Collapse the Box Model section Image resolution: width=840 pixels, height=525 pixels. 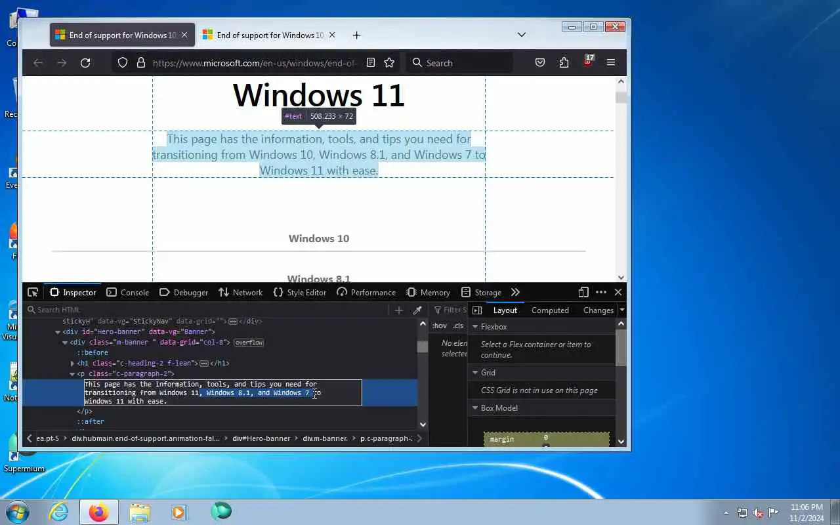click(x=475, y=408)
